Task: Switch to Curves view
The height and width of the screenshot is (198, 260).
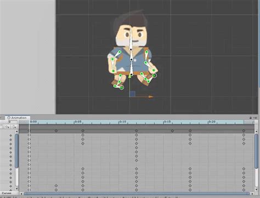Action: pyautogui.click(x=7, y=193)
